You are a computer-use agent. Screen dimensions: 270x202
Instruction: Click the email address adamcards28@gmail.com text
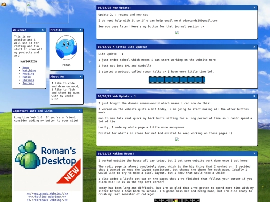(x=200, y=21)
